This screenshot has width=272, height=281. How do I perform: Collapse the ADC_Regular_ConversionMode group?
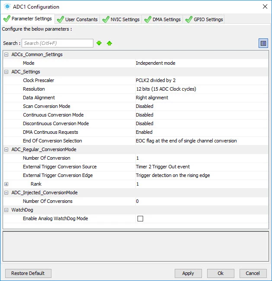[x=6, y=149]
